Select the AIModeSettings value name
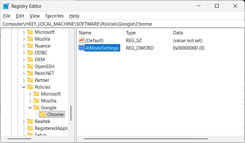The image size is (245, 143). (x=102, y=48)
